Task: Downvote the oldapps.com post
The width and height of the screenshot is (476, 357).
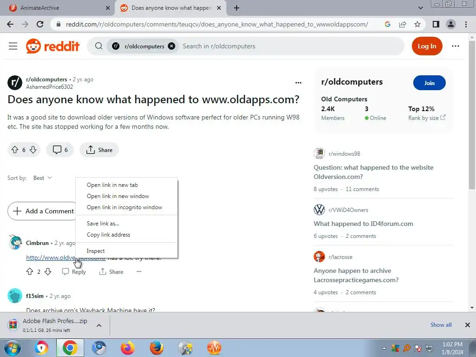Action: 33,150
